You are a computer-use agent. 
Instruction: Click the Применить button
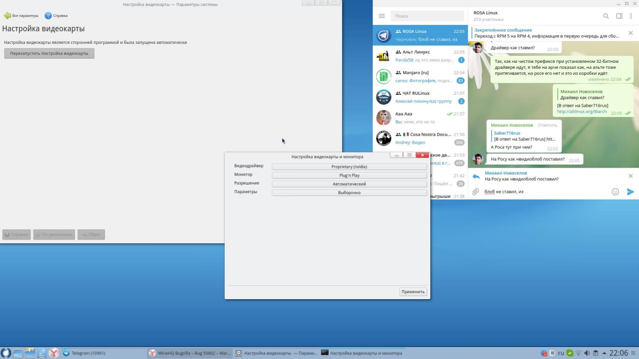click(413, 292)
